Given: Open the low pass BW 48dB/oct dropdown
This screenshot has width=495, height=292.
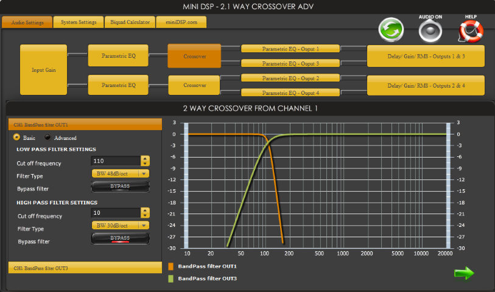Looking at the screenshot, I should point(121,173).
